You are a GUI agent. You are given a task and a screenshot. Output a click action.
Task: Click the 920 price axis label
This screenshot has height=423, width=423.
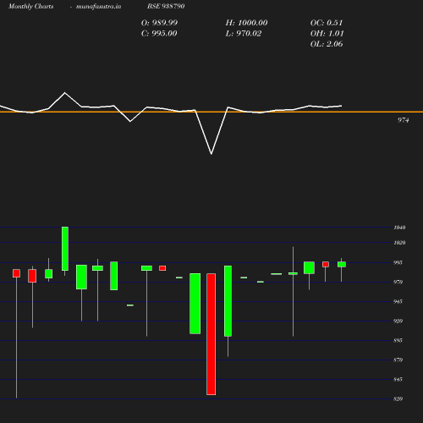[398, 321]
